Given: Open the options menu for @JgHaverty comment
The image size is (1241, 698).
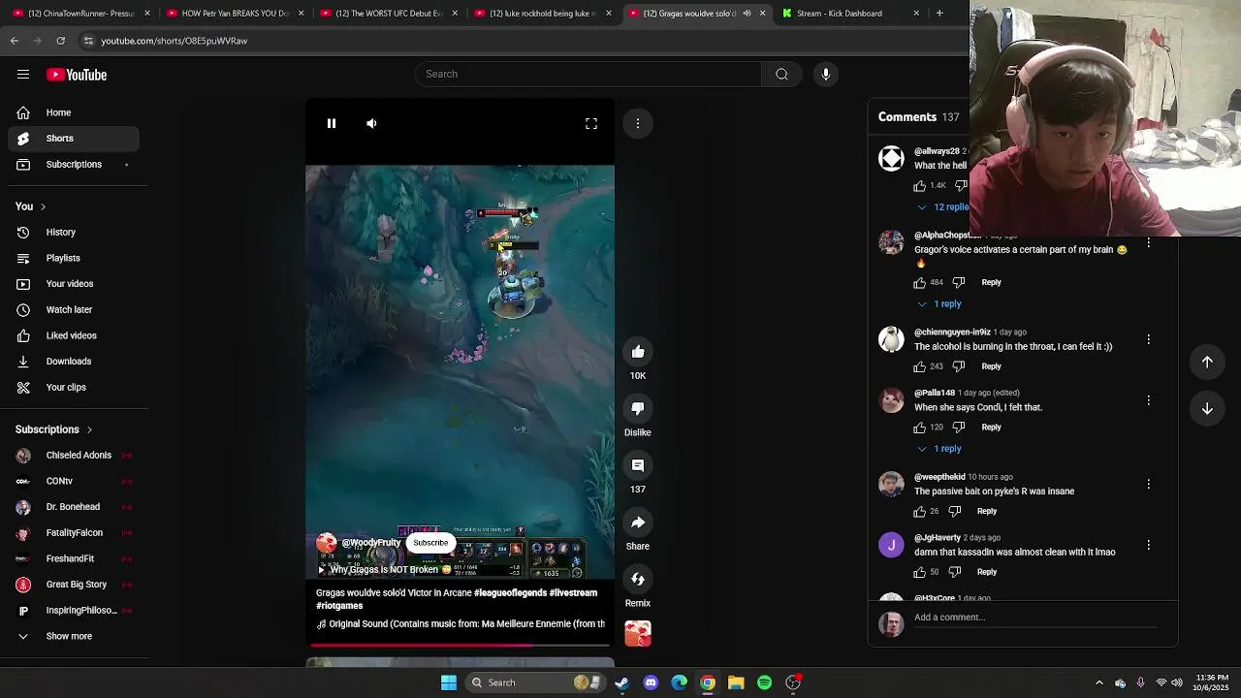Looking at the screenshot, I should click(x=1149, y=545).
